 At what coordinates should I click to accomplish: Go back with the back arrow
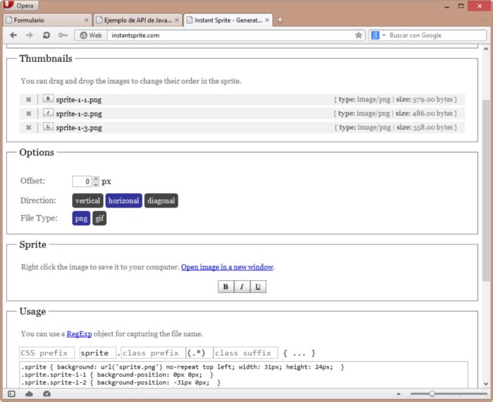13,35
